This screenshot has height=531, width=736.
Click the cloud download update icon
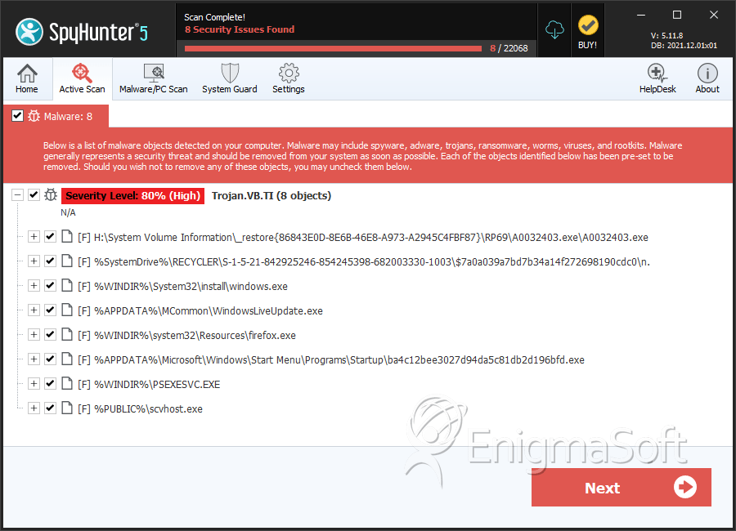pyautogui.click(x=554, y=30)
